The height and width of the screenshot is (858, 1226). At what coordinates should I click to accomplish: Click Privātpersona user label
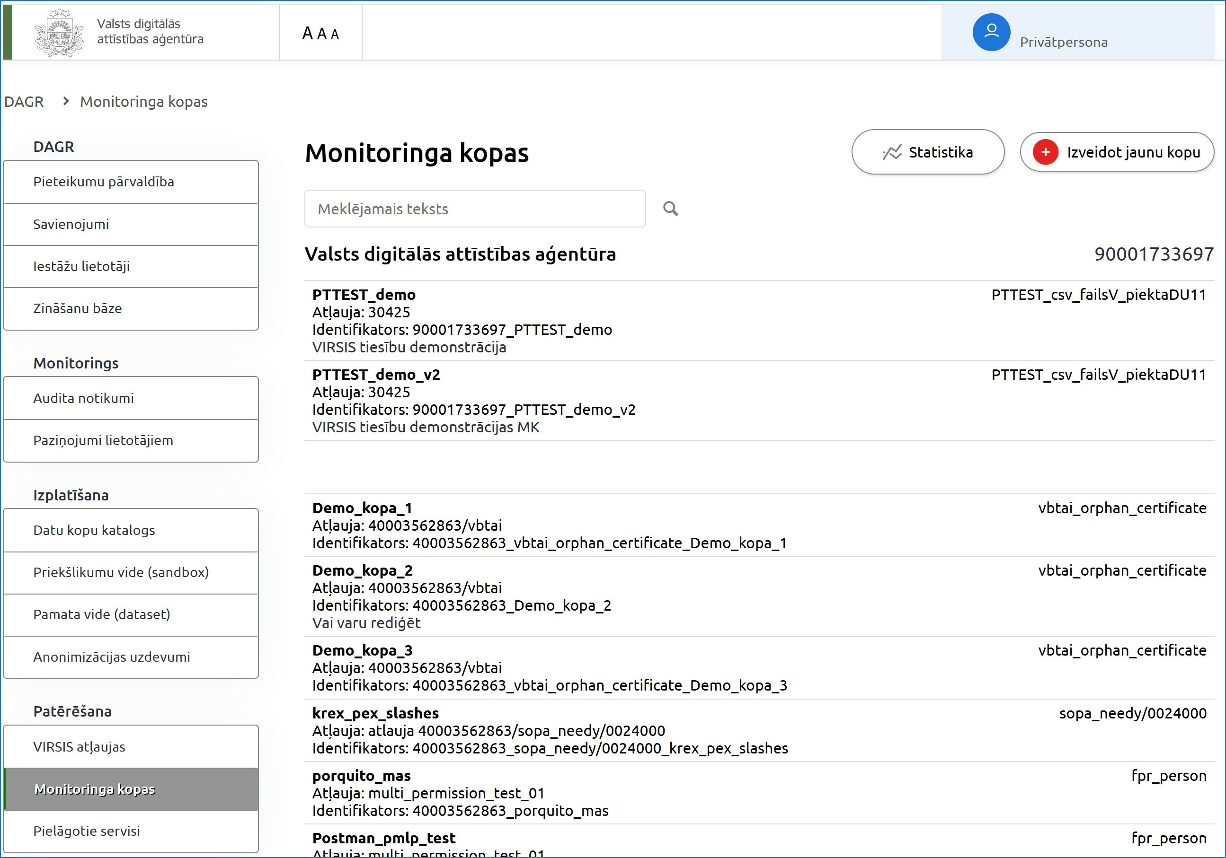1064,42
